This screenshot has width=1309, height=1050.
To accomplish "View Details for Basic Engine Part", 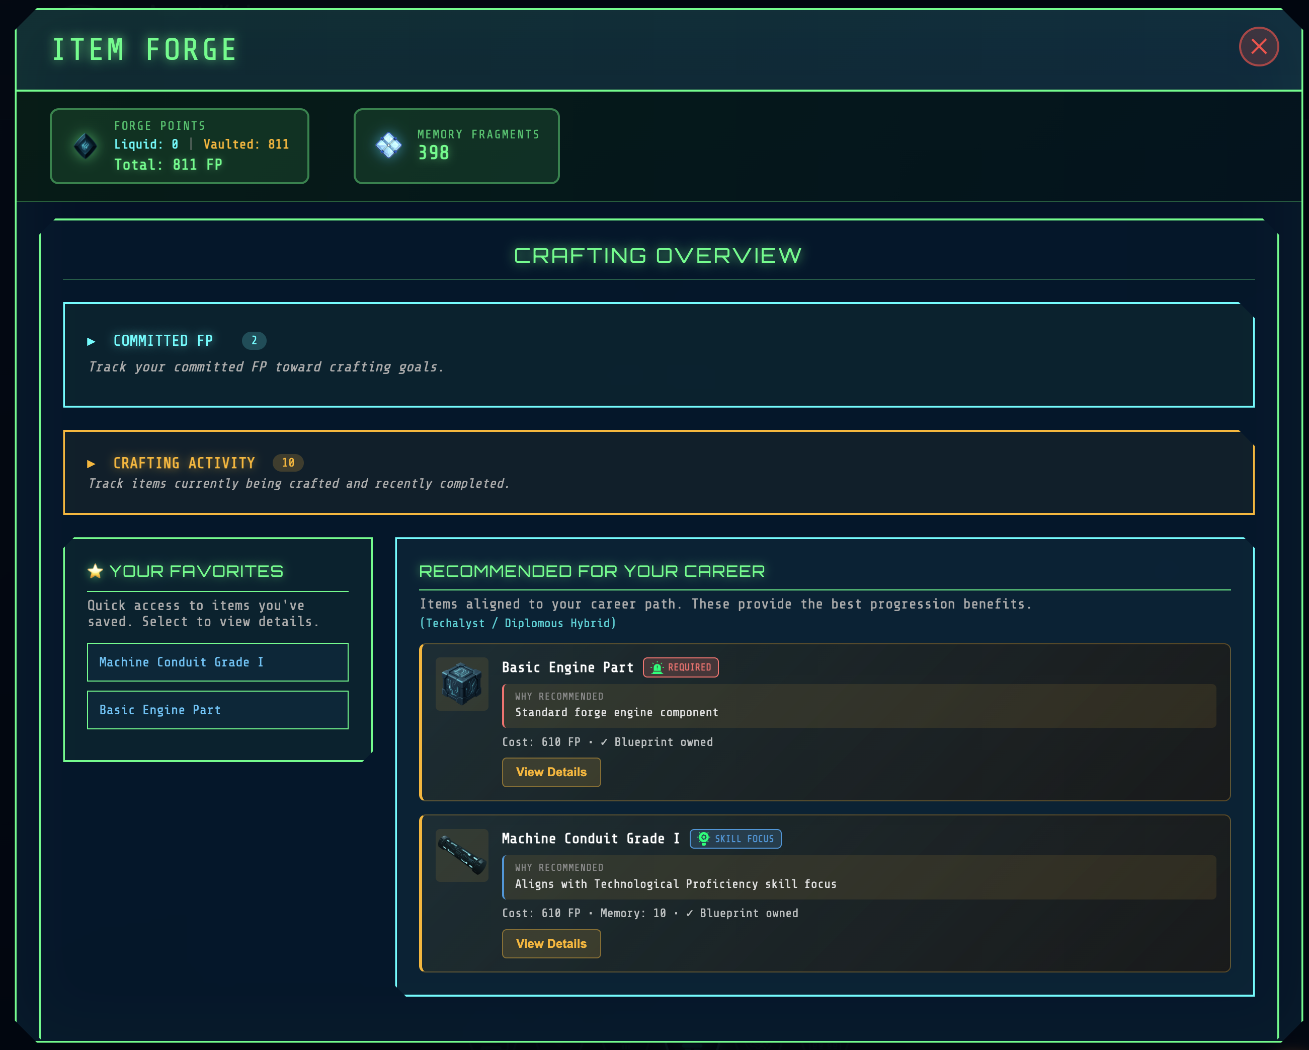I will (x=551, y=772).
